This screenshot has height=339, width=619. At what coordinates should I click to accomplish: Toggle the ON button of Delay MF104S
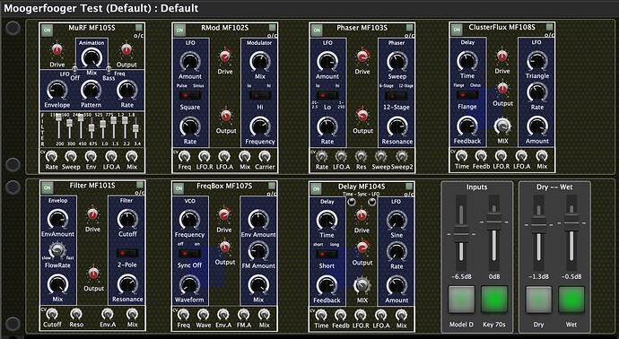click(316, 189)
